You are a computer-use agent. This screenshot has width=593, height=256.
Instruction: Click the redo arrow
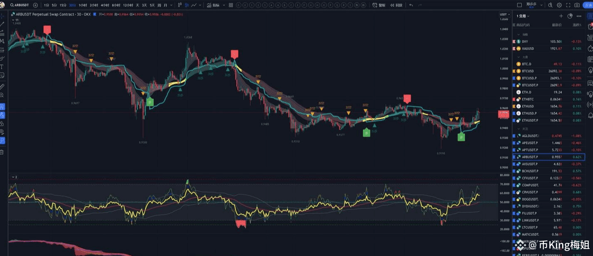coord(420,5)
